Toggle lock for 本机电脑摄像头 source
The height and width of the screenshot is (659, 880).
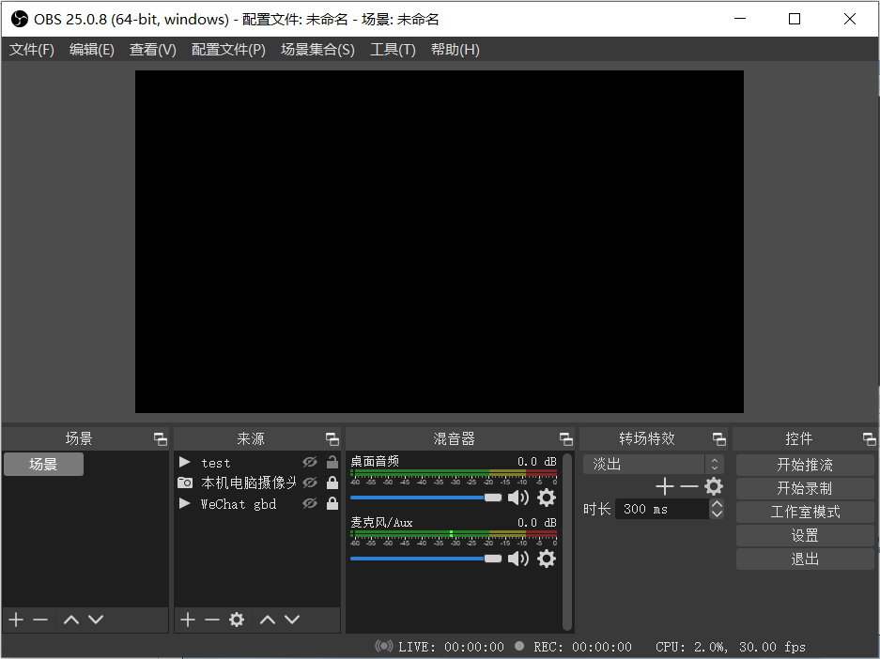(332, 483)
